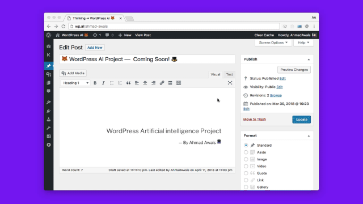Enable distraction-free fullscreen editor mode
363x204 pixels.
coord(230,83)
